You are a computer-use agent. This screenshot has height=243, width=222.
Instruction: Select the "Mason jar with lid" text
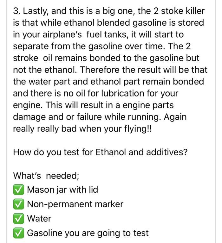62,190
